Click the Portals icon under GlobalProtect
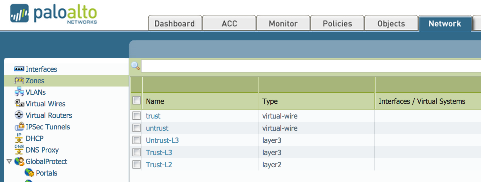This screenshot has height=182, width=481. (x=30, y=173)
